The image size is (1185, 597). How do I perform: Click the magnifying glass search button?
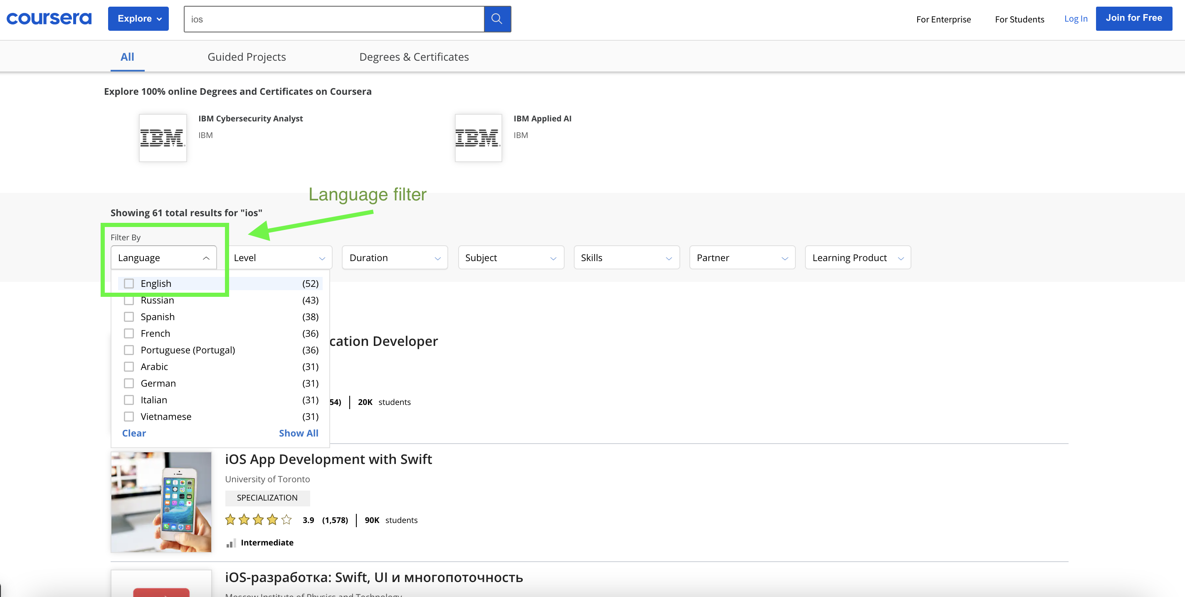(497, 19)
